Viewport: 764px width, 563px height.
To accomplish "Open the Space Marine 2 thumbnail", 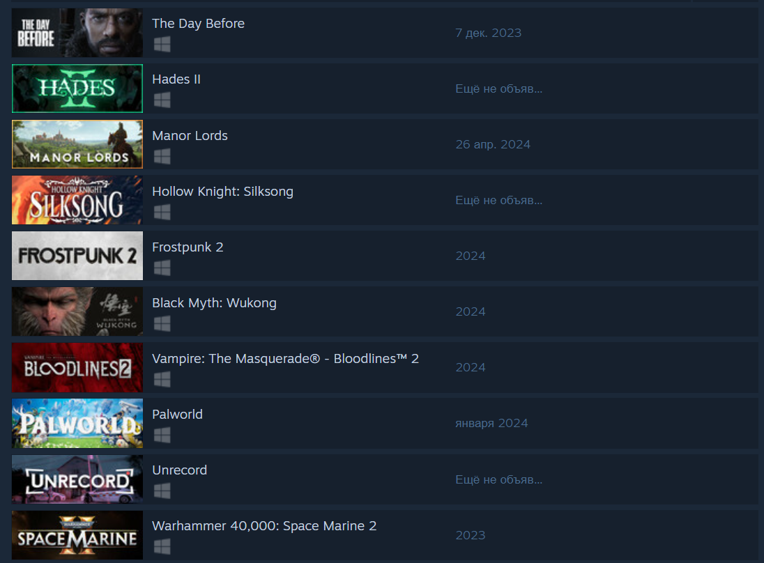I will [x=77, y=534].
